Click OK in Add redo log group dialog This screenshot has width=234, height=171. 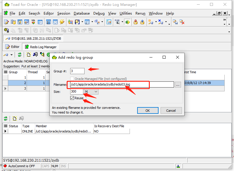(x=148, y=110)
